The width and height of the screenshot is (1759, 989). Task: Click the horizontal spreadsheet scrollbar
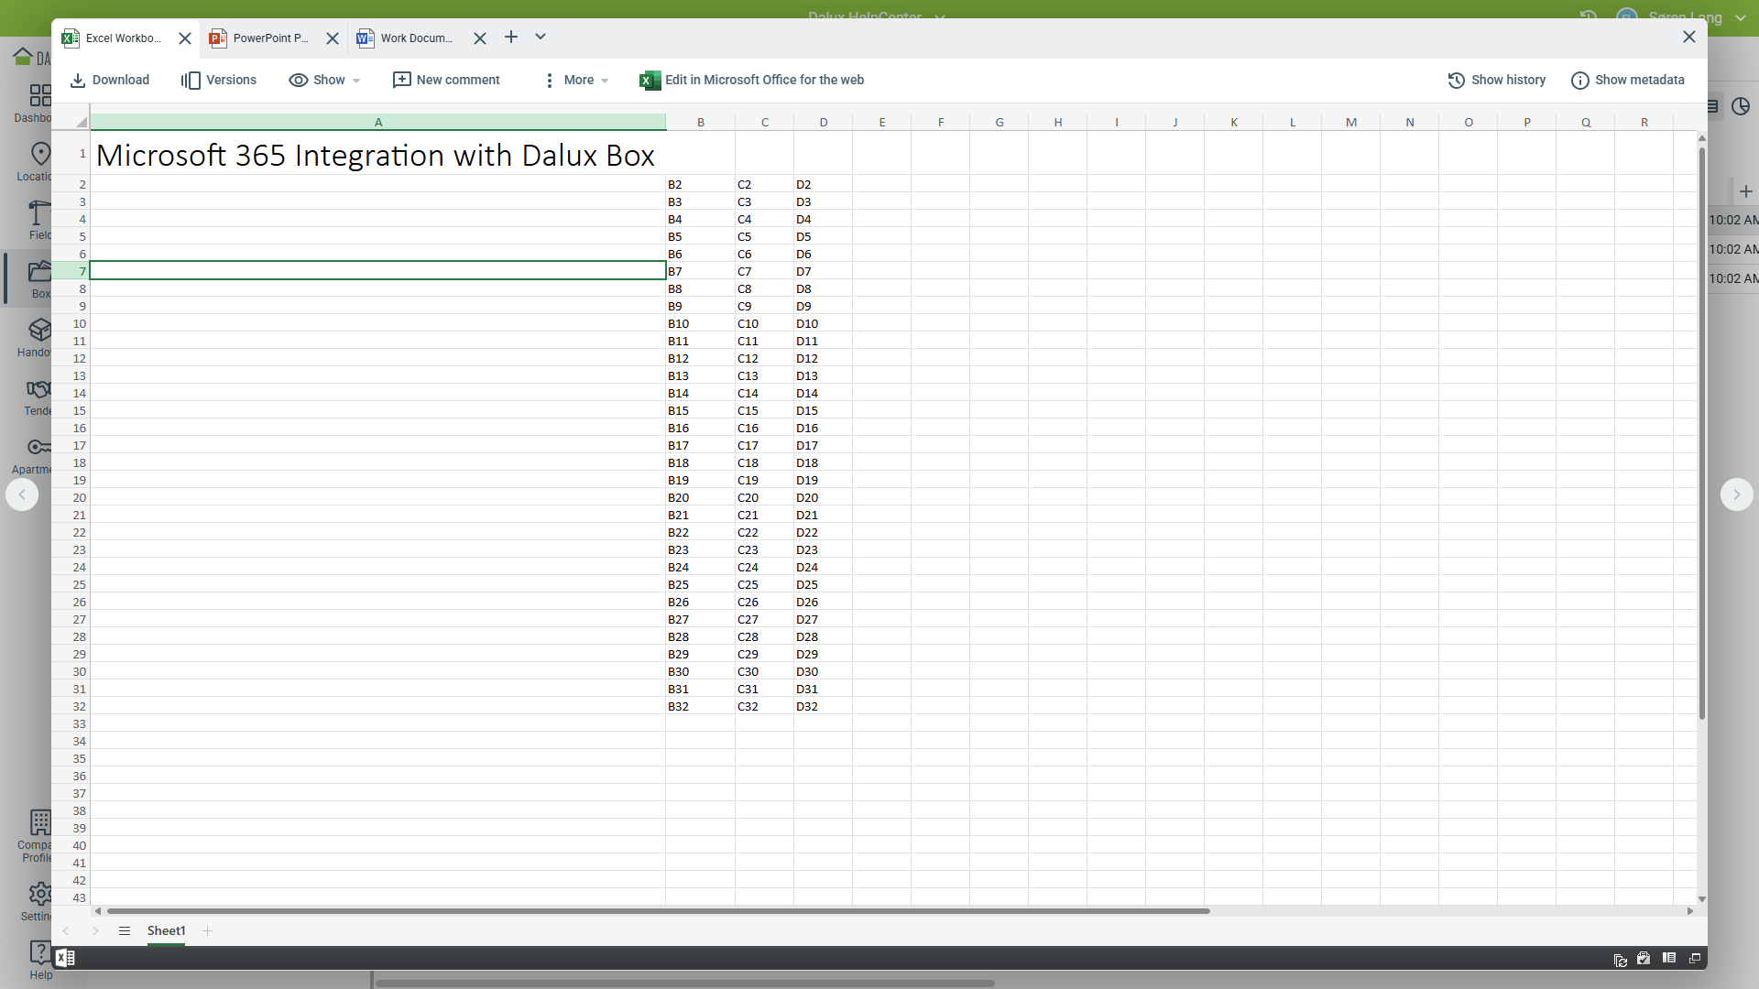[x=658, y=911]
